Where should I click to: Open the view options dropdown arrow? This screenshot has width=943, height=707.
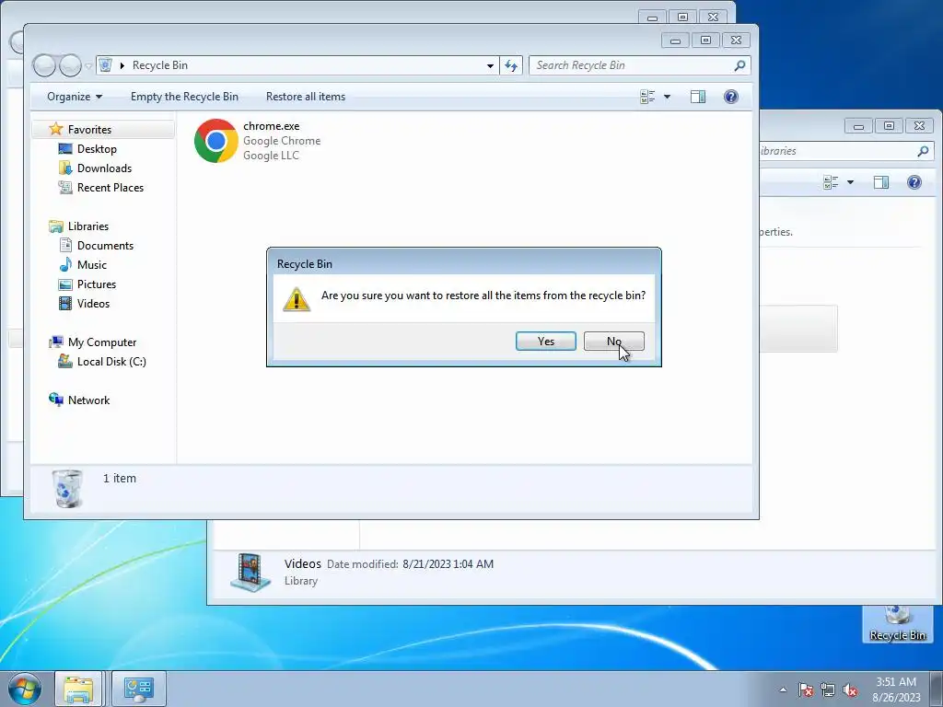click(667, 97)
